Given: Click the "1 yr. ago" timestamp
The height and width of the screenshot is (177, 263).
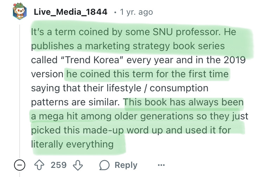Looking at the screenshot, I should pyautogui.click(x=136, y=12).
